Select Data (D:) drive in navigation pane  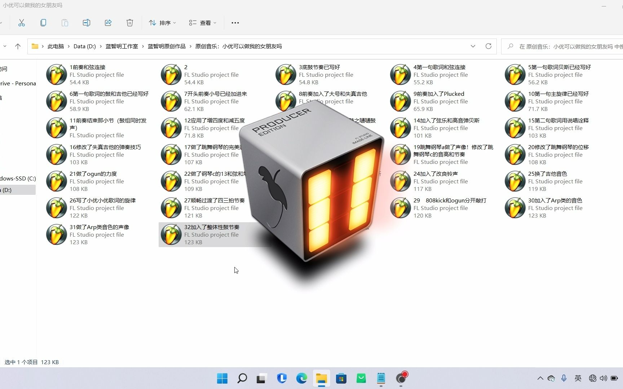(x=18, y=190)
